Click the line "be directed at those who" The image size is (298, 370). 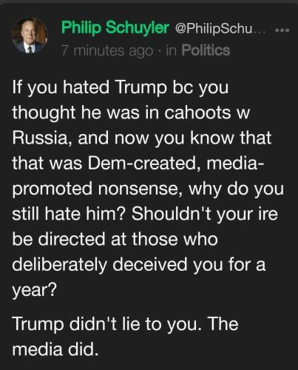(115, 239)
